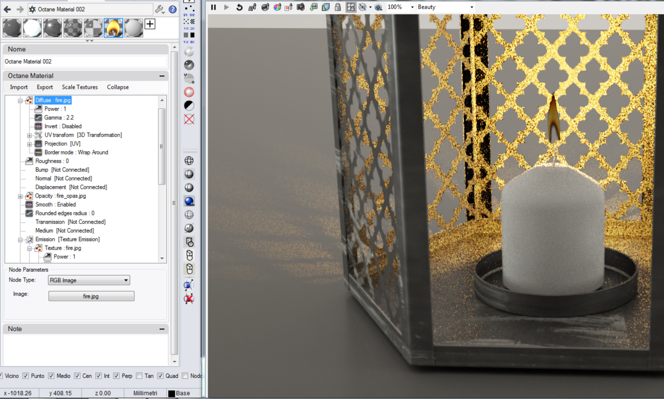Click the Collapse menu item
The width and height of the screenshot is (664, 399).
(118, 87)
